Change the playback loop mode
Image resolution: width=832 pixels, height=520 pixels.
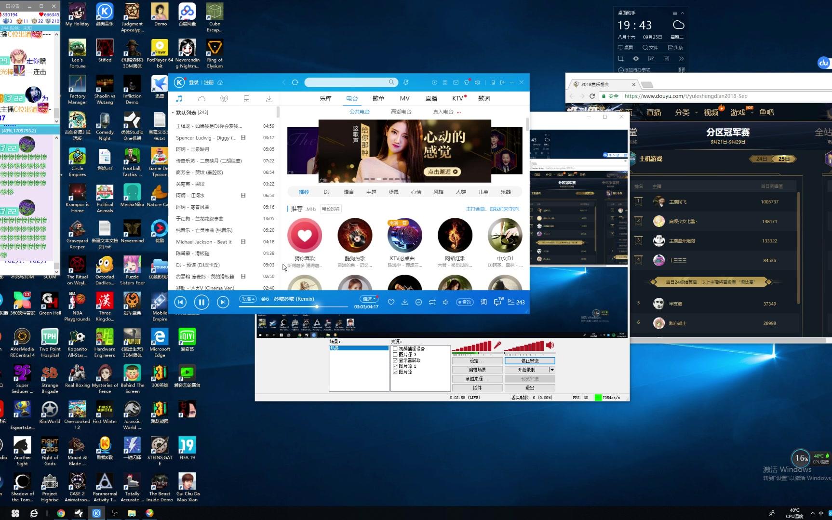coord(432,302)
